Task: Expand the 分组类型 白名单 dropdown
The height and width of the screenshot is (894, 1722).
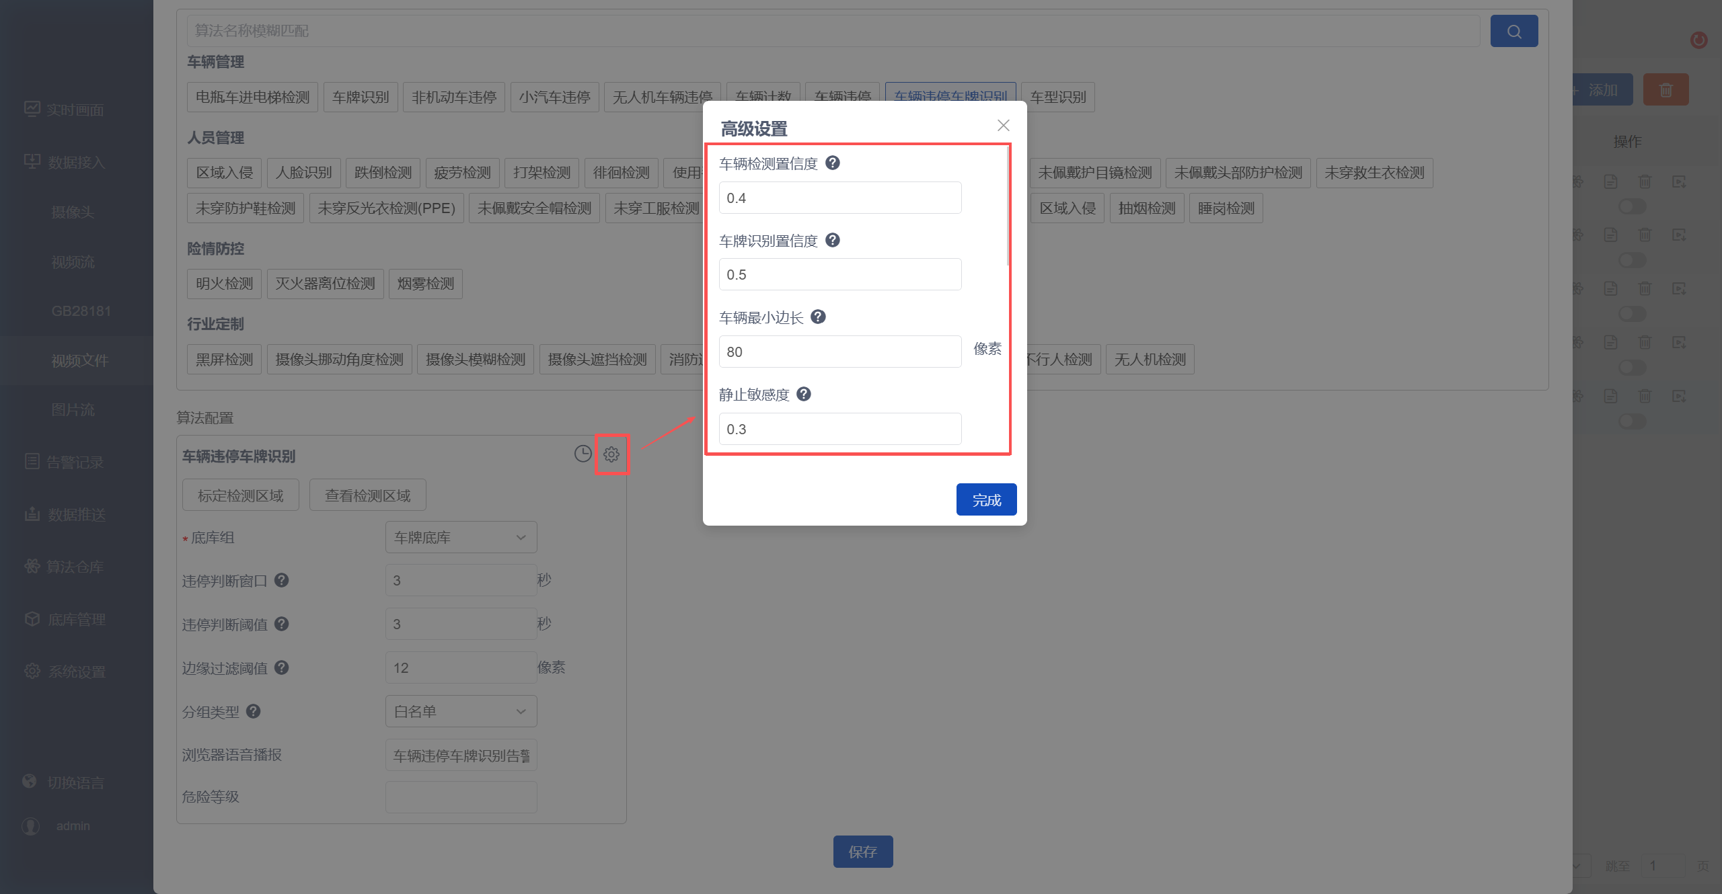Action: coord(461,711)
